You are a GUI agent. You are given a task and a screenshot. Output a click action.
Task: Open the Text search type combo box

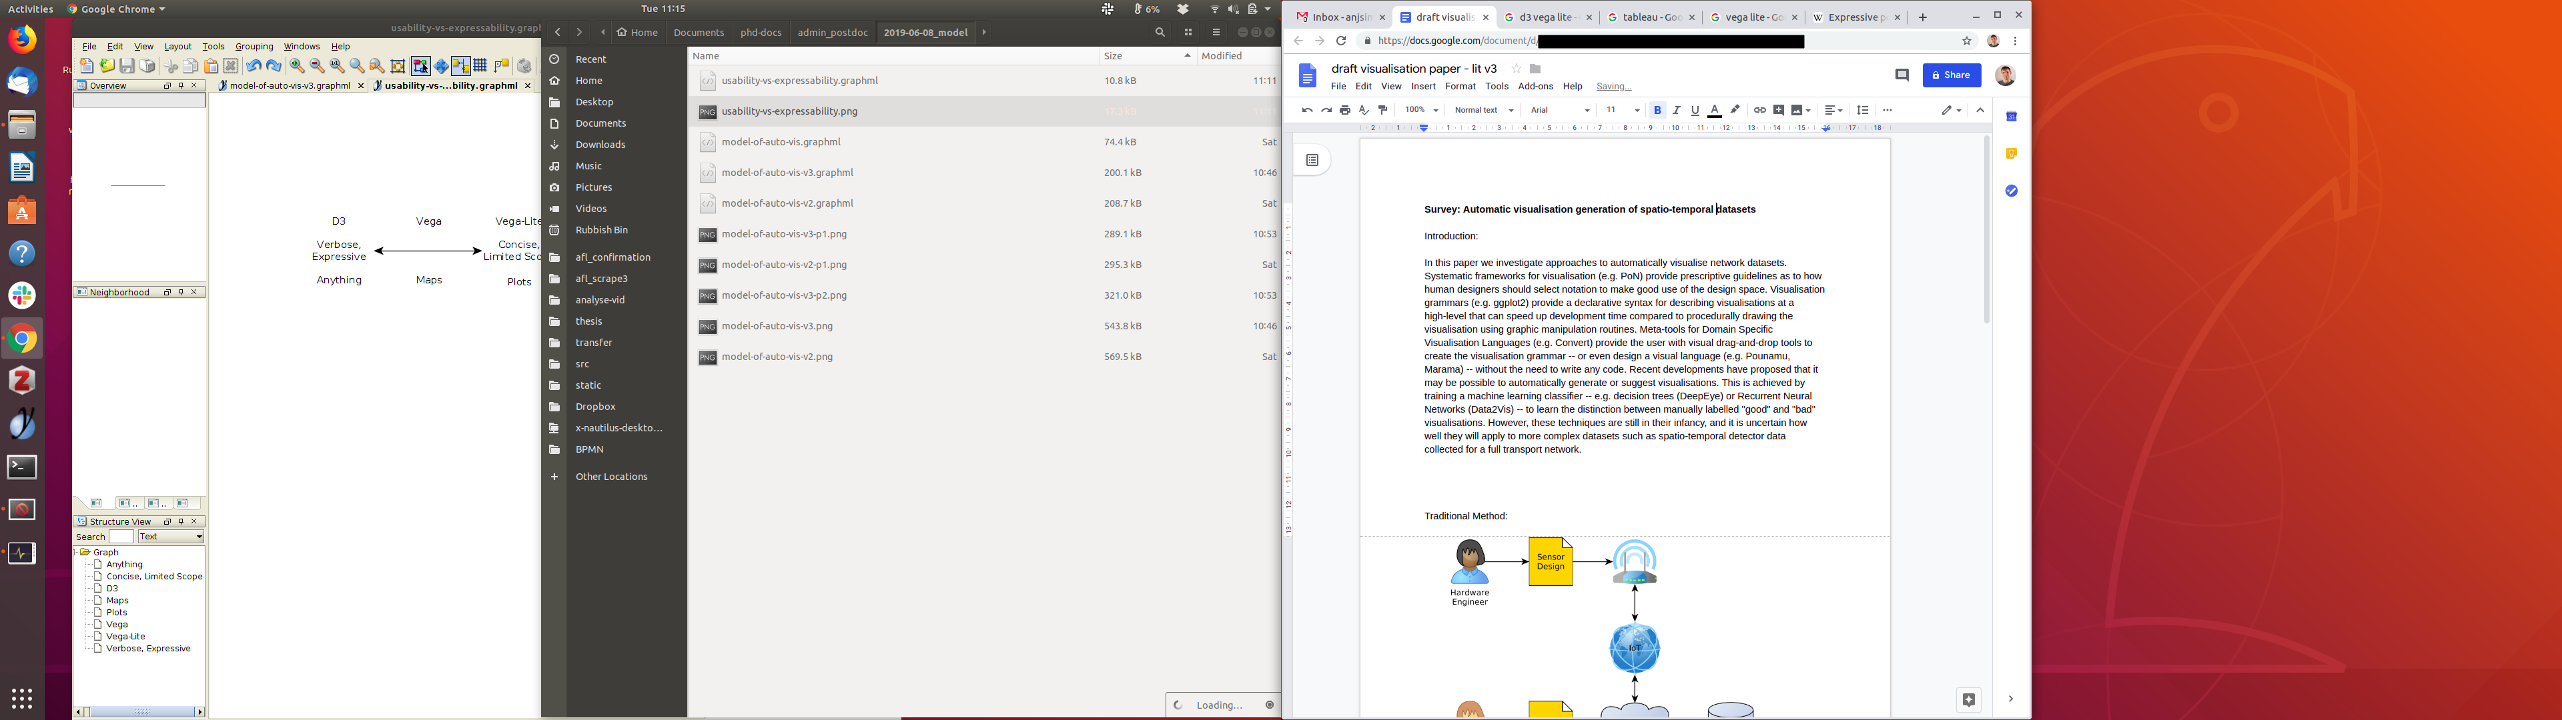171,537
